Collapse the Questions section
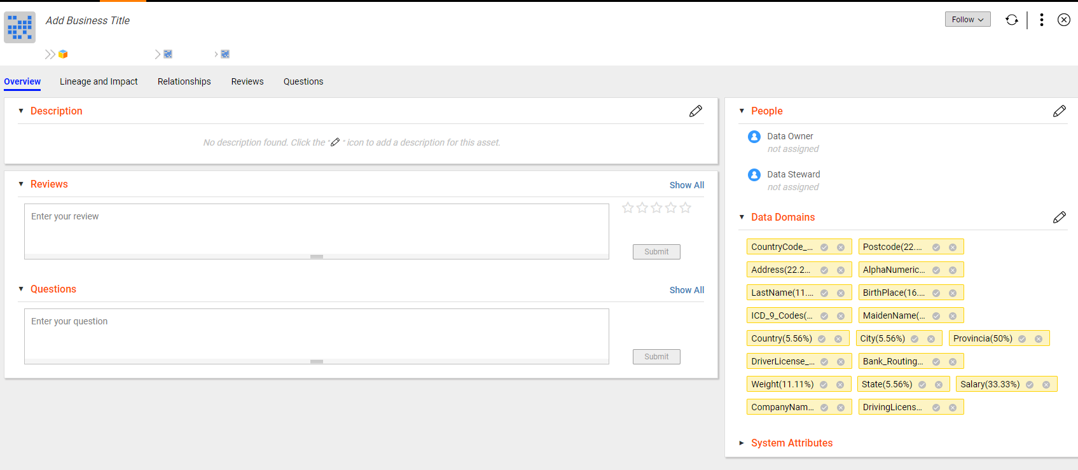Viewport: 1078px width, 470px height. point(21,289)
